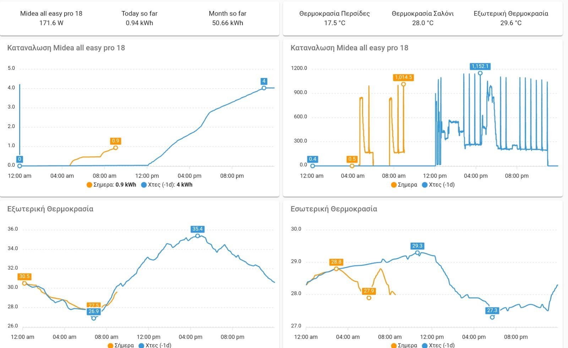Open Month so far energy reading

227,18
